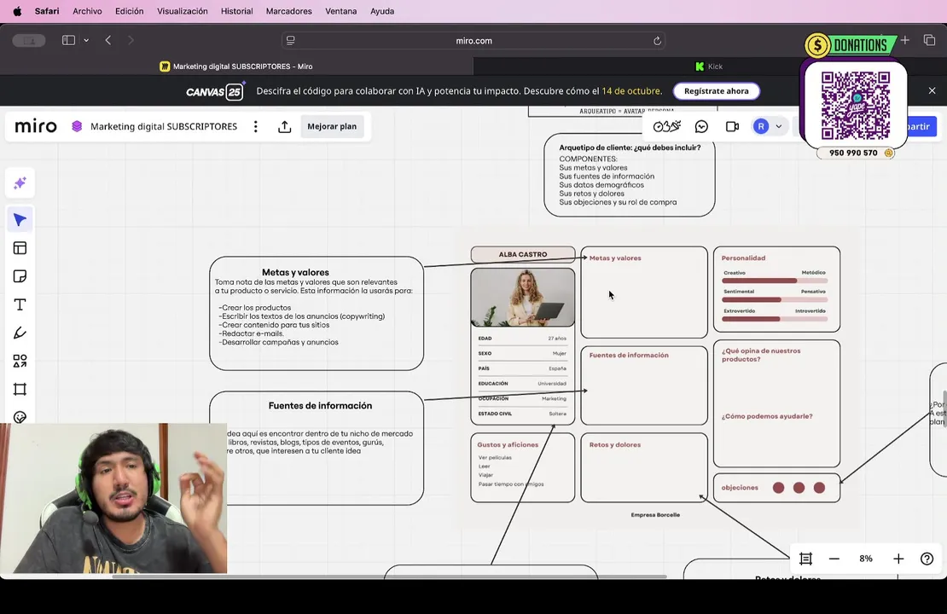Select the pen drawing tool

[20, 333]
